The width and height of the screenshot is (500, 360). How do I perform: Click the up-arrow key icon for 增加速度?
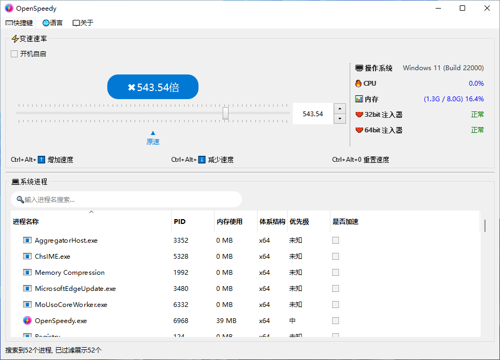pos(41,160)
